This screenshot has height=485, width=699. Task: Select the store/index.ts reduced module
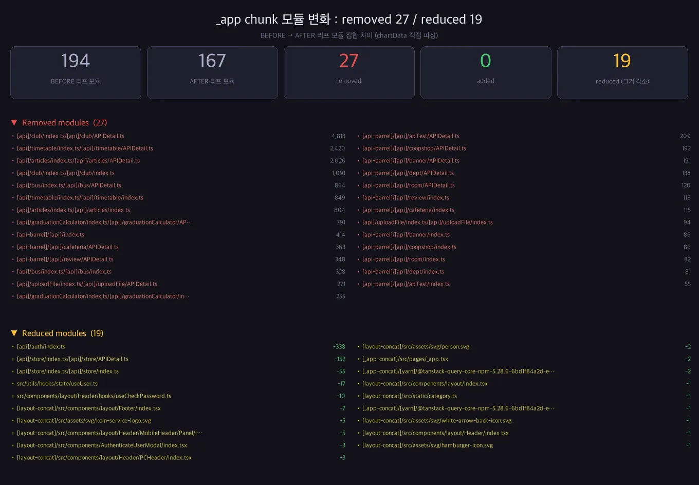click(178, 371)
